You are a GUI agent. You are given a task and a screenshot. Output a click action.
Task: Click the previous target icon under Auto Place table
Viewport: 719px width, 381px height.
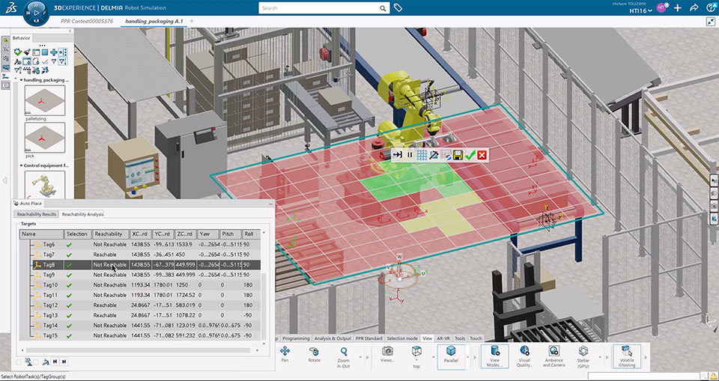pyautogui.click(x=55, y=362)
